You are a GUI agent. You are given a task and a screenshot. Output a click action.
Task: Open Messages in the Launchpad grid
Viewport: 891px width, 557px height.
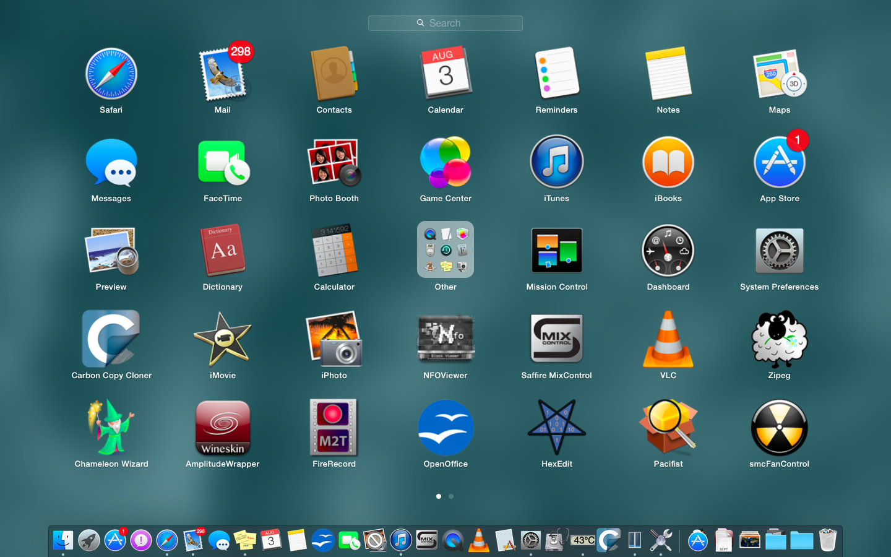[x=111, y=163]
